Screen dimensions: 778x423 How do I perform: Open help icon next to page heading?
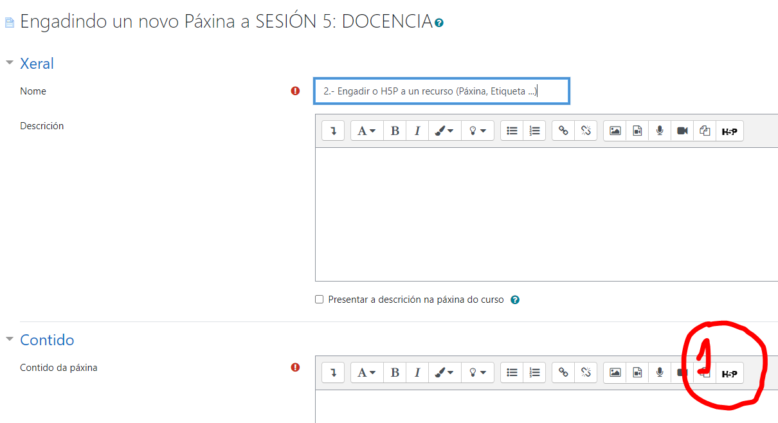439,23
